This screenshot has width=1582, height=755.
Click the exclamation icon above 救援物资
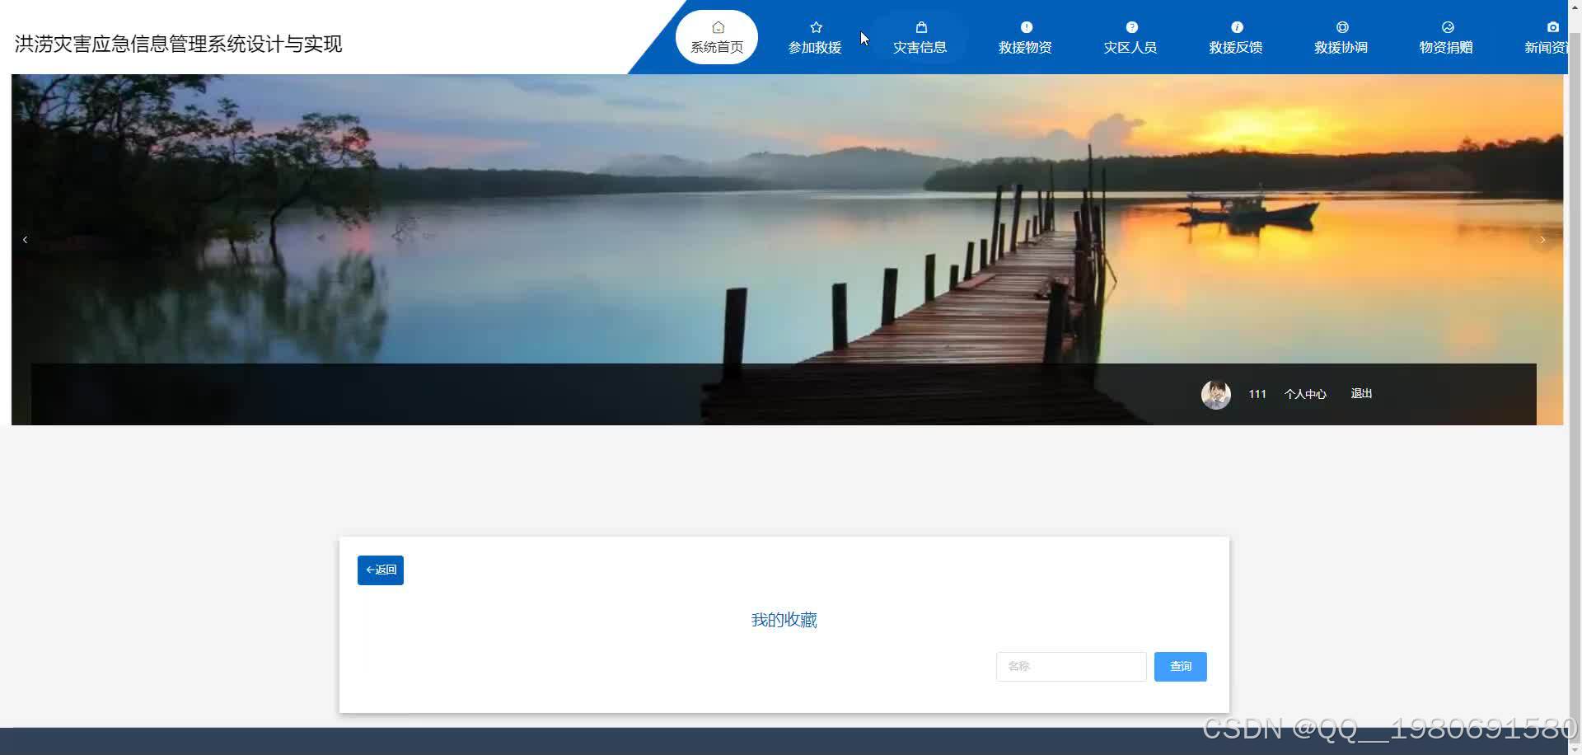1026,26
